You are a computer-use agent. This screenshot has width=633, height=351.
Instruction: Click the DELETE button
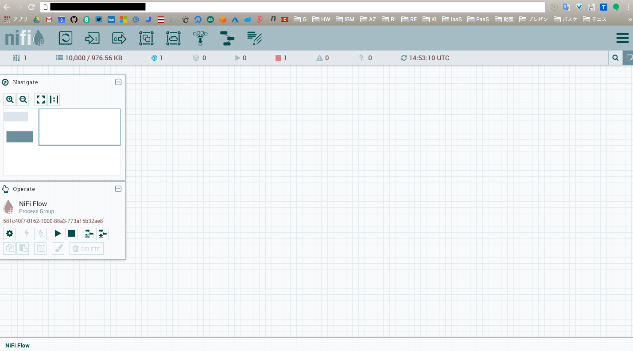pyautogui.click(x=86, y=249)
